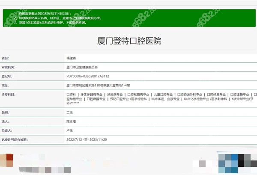Click 口腔颌面外科专业 in the 诊疗科目 list

click(190, 95)
